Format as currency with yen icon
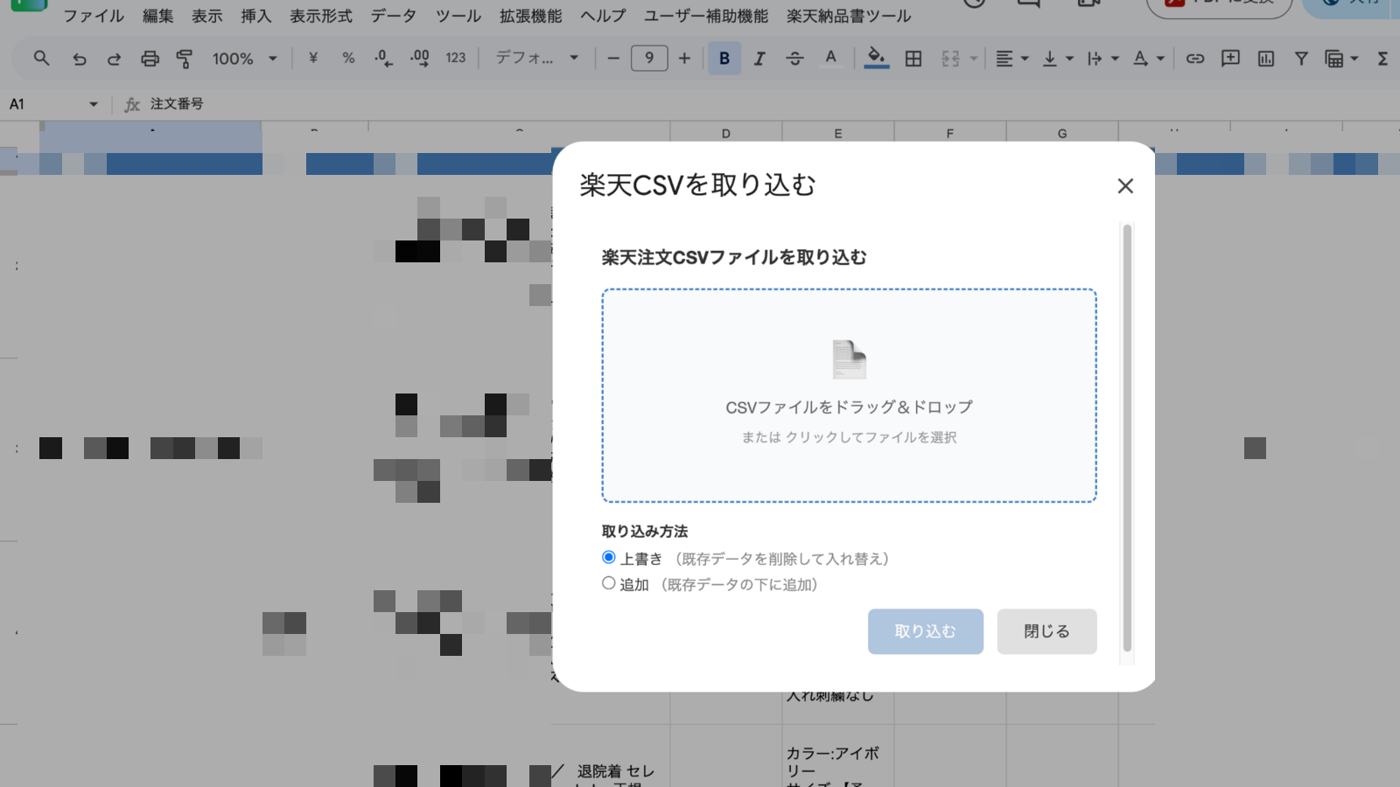The width and height of the screenshot is (1400, 787). pyautogui.click(x=313, y=59)
